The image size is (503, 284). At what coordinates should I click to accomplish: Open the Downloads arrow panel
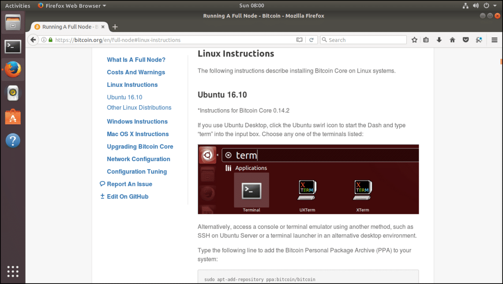(x=439, y=40)
